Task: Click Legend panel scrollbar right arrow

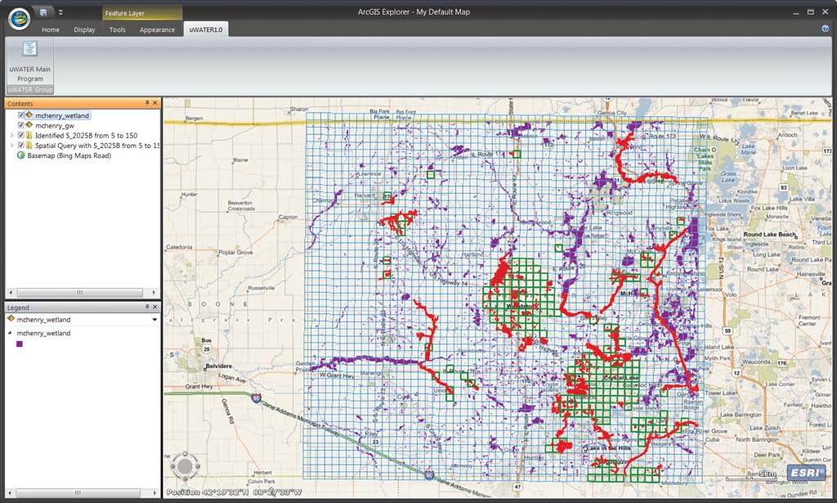Action: (154, 493)
